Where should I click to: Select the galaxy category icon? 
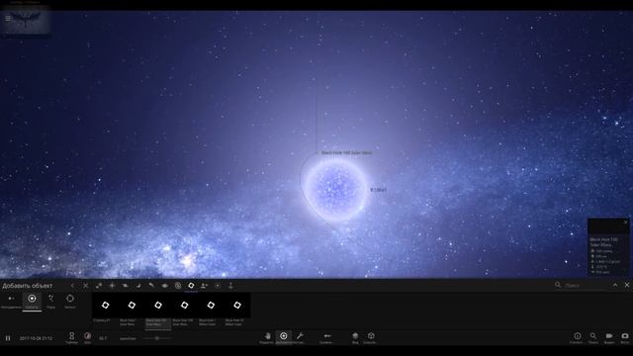tap(165, 286)
